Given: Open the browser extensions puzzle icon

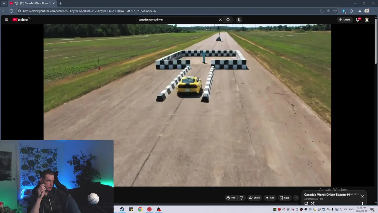Looking at the screenshot, I should click(x=351, y=11).
